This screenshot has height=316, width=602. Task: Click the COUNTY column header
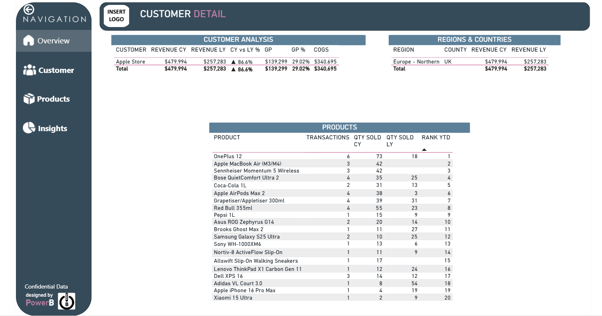click(455, 50)
